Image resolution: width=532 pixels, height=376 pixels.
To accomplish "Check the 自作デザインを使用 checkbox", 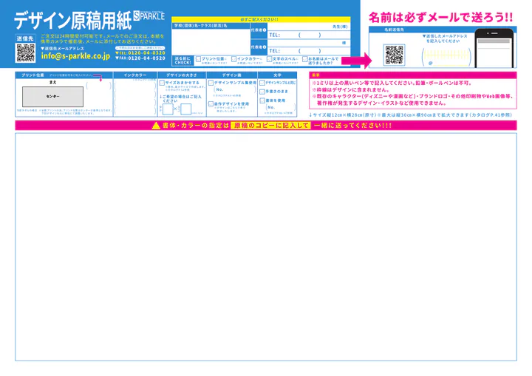I will pyautogui.click(x=211, y=104).
